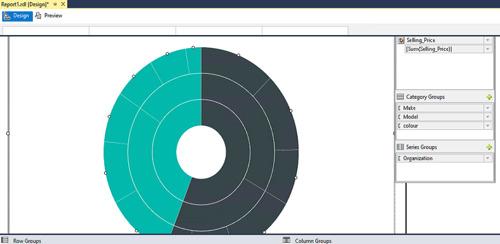Add a new series group with plus icon
Image resolution: width=500 pixels, height=244 pixels.
pos(489,147)
